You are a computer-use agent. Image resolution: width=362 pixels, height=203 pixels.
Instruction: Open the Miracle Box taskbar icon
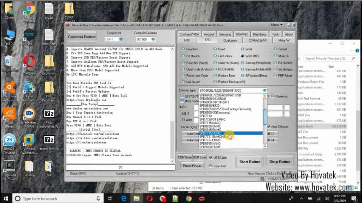coord(202,198)
